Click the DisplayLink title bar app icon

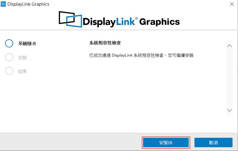pos(3,4)
